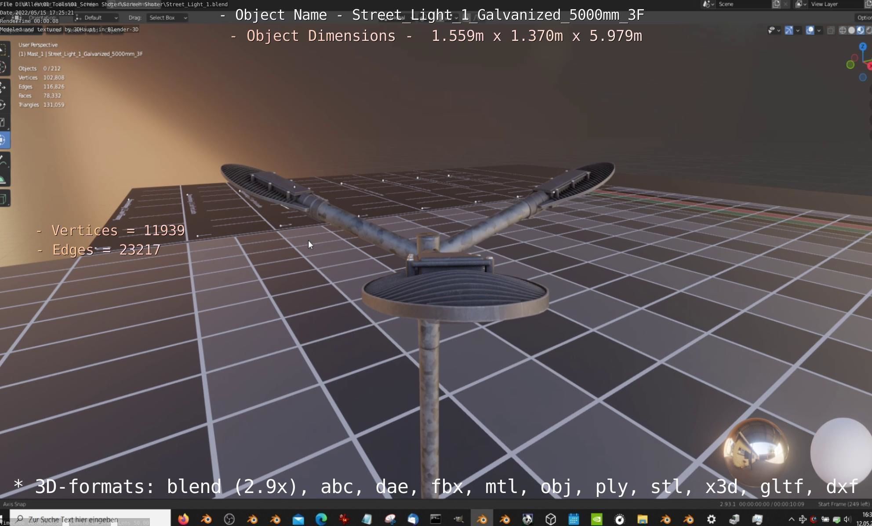Viewport: 872px width, 526px height.
Task: Open File Explorer from taskbar
Action: (x=642, y=519)
